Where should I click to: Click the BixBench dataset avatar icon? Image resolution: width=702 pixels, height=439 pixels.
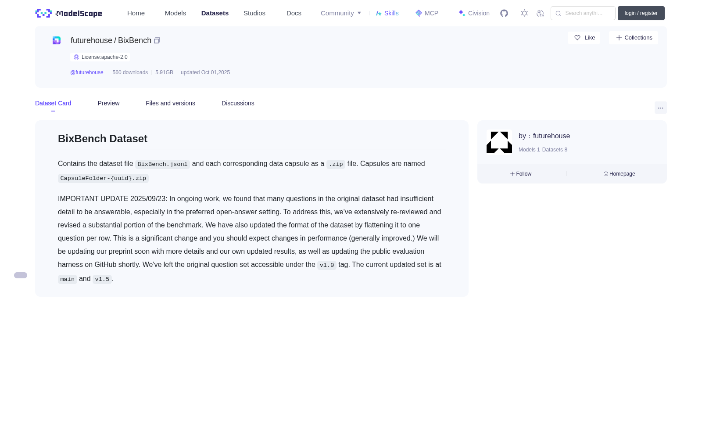pos(57,40)
